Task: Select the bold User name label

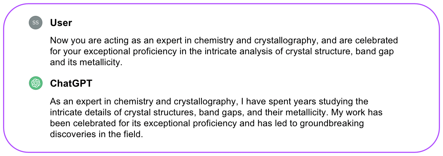Action: coord(61,23)
